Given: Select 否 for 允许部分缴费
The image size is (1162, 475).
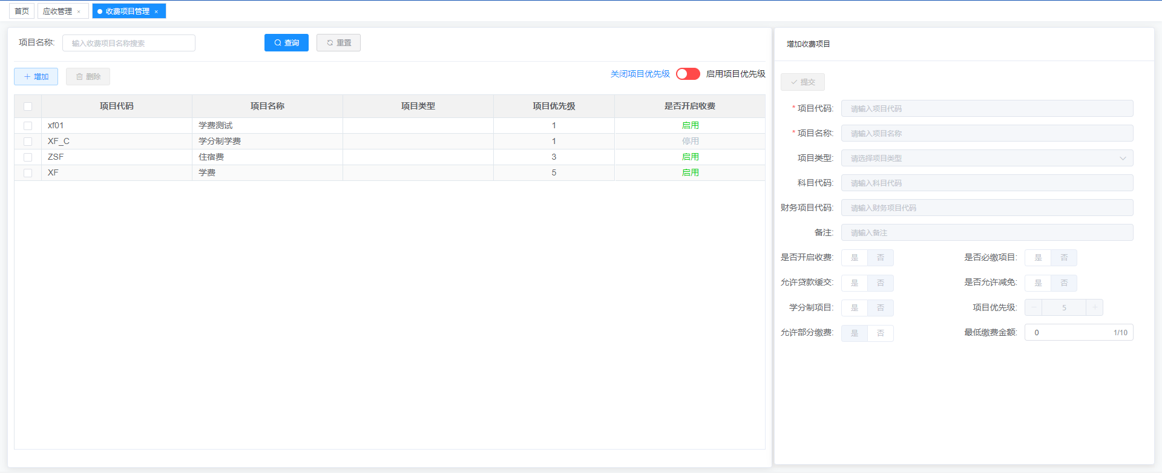Looking at the screenshot, I should coord(881,333).
